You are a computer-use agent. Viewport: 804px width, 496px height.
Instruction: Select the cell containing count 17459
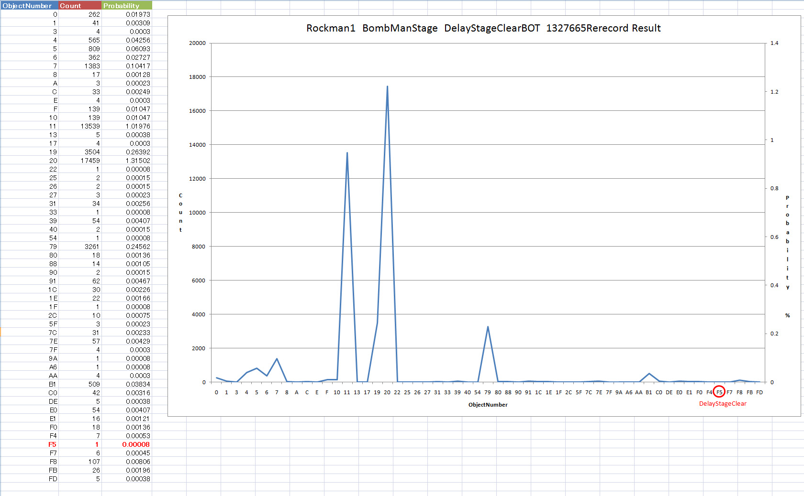coord(79,161)
